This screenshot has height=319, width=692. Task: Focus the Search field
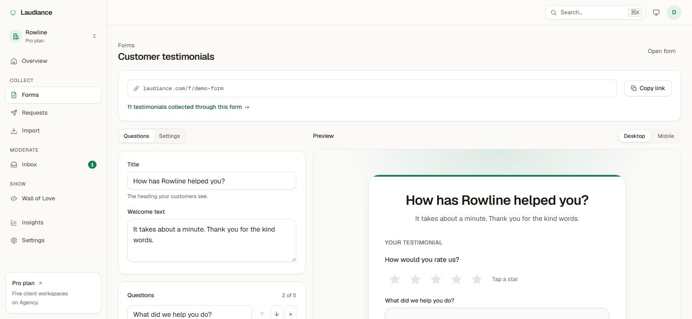(595, 12)
